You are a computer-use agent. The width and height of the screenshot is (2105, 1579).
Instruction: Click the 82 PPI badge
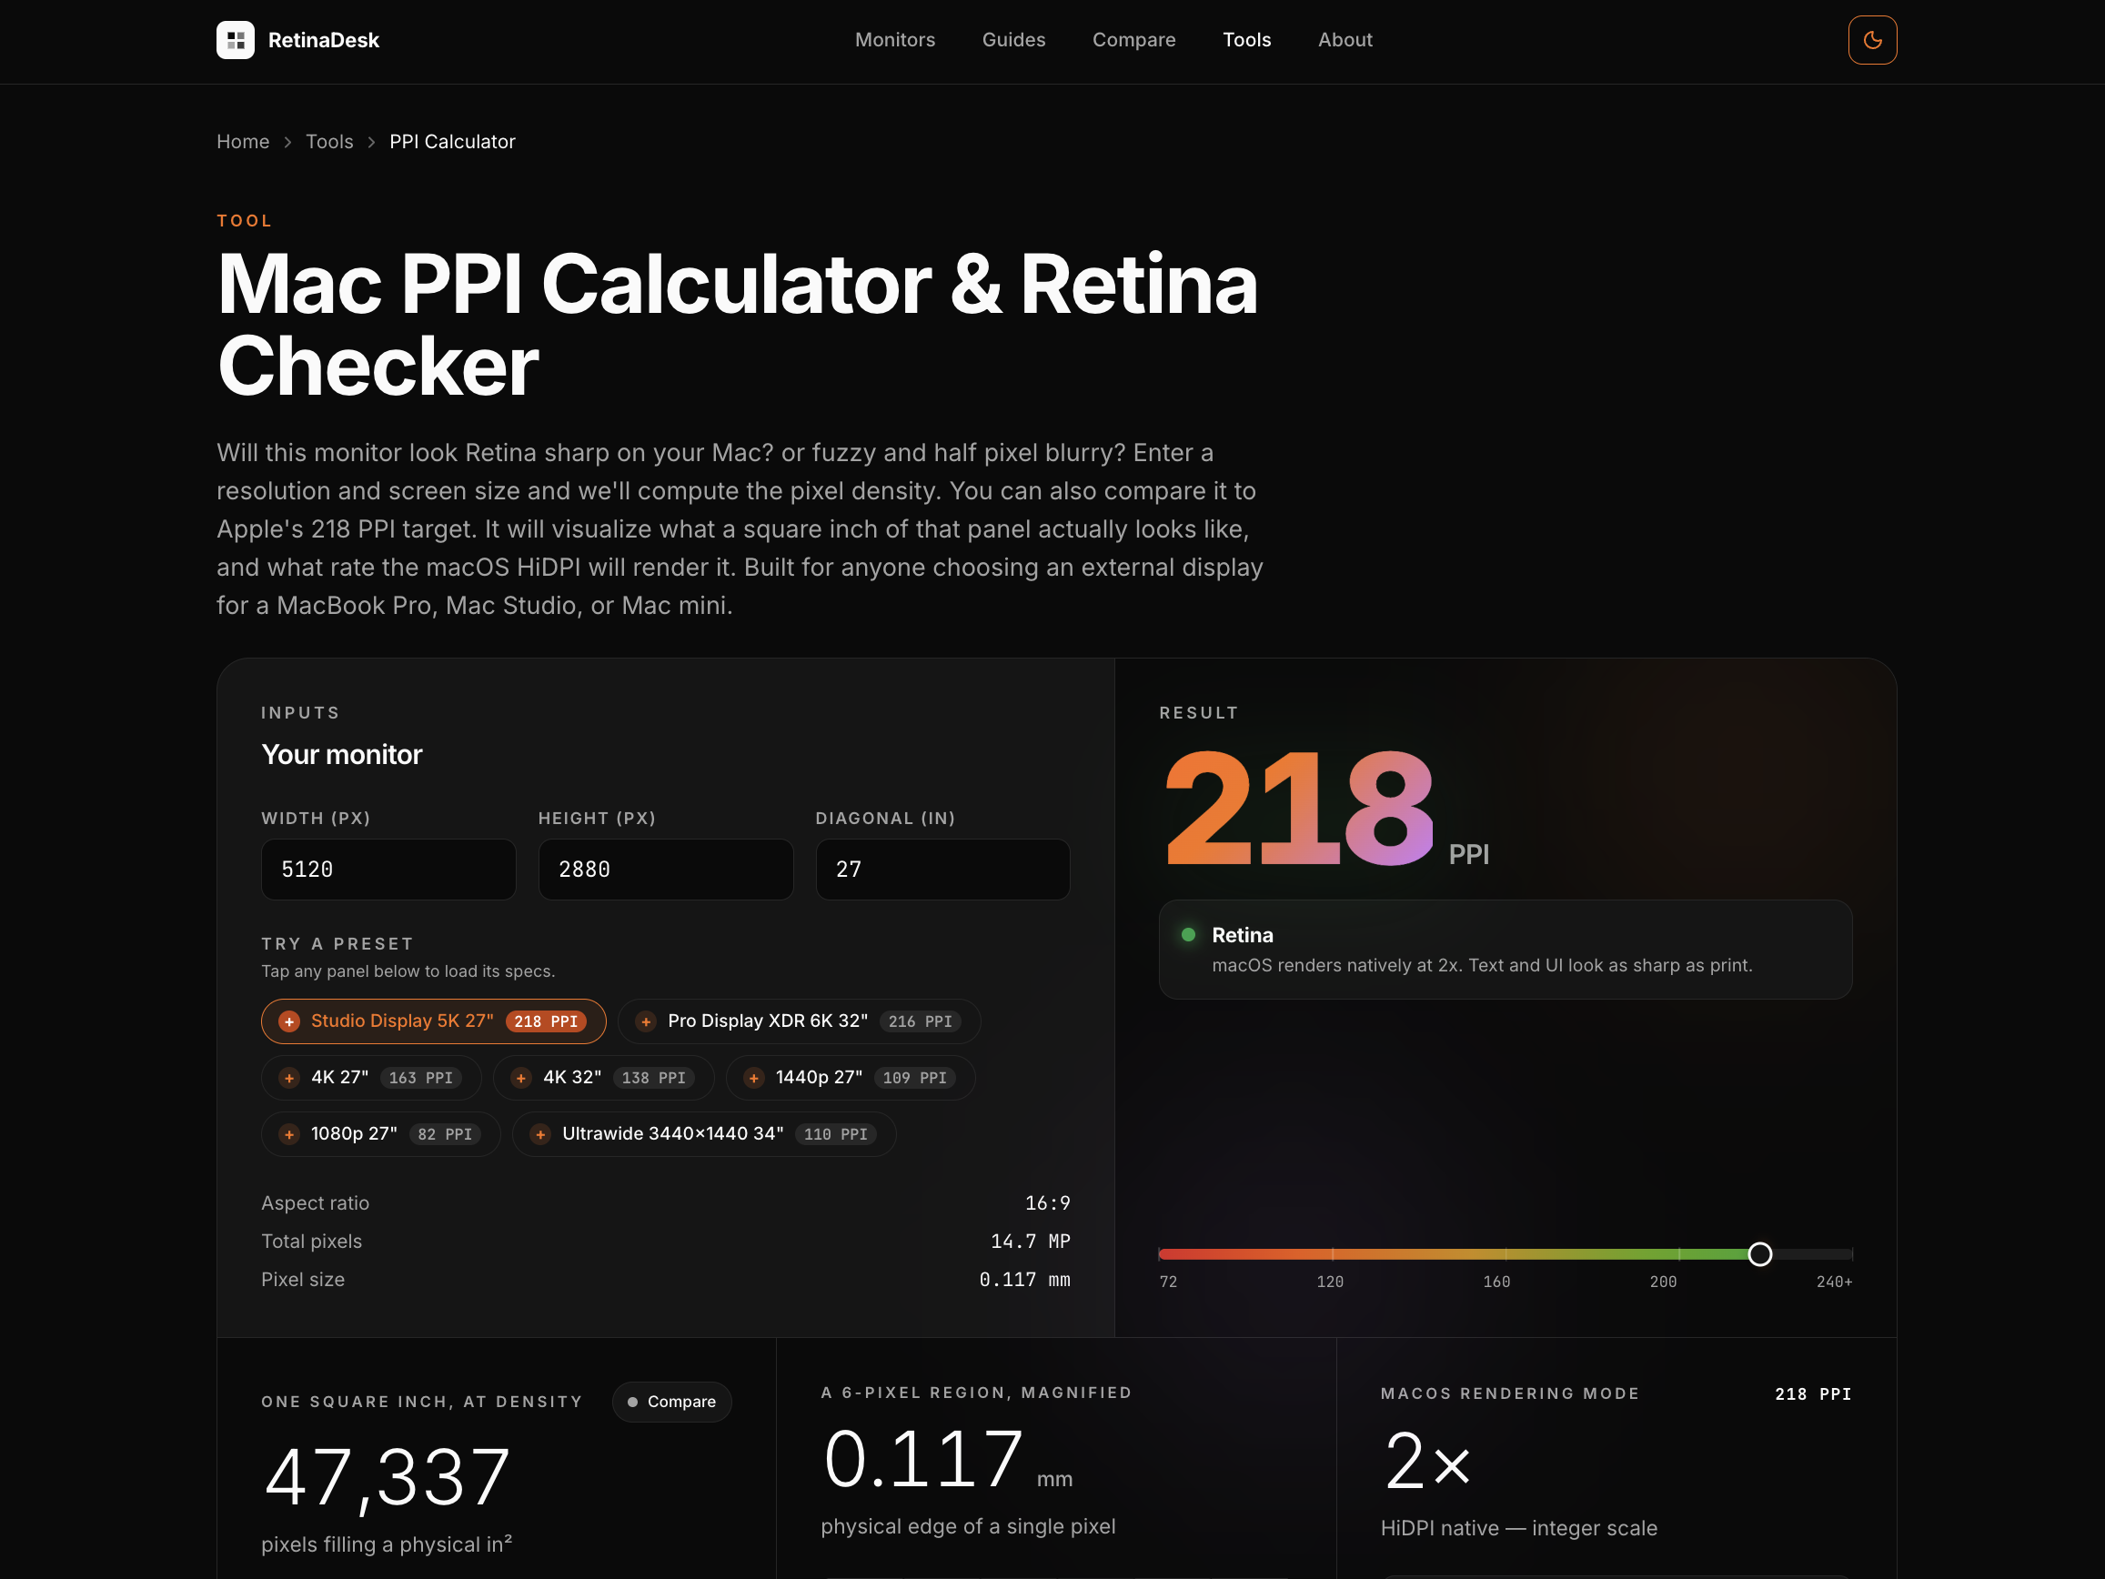(x=446, y=1134)
